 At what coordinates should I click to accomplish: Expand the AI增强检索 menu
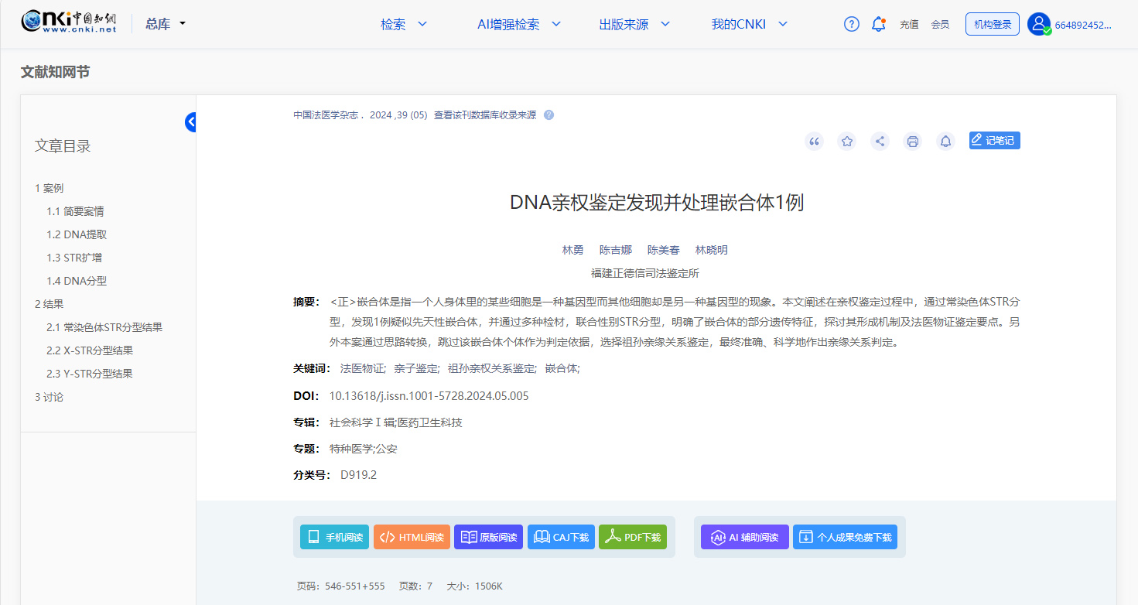(518, 24)
